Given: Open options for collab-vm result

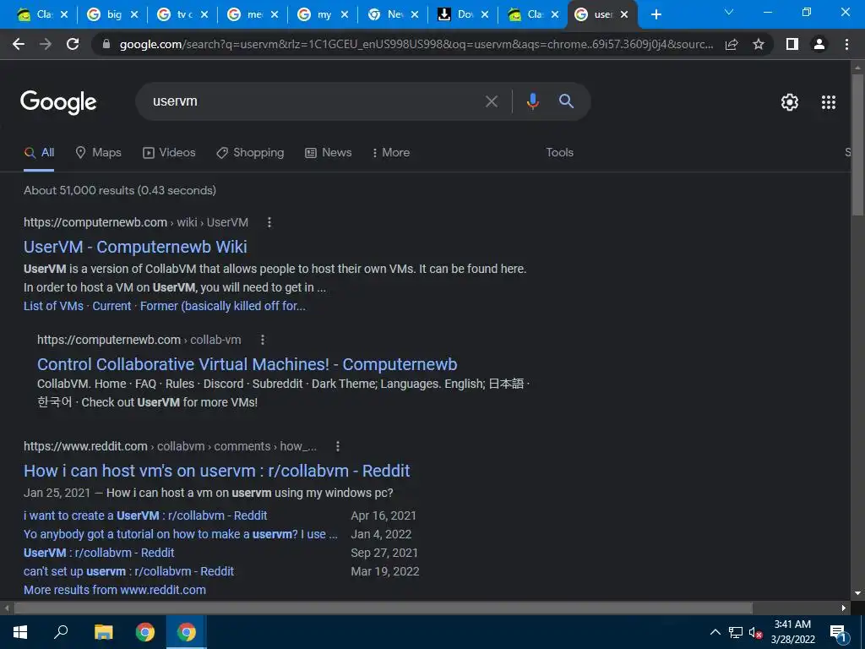Looking at the screenshot, I should (263, 340).
